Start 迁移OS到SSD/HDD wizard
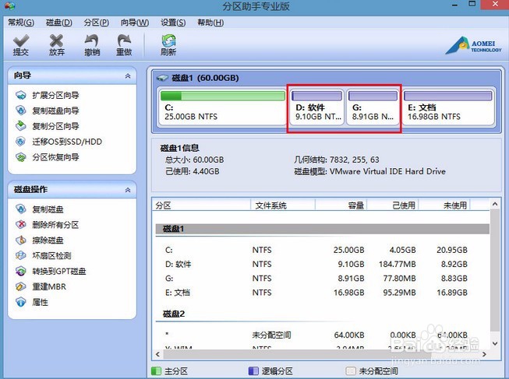The height and width of the screenshot is (379, 509). coord(67,142)
